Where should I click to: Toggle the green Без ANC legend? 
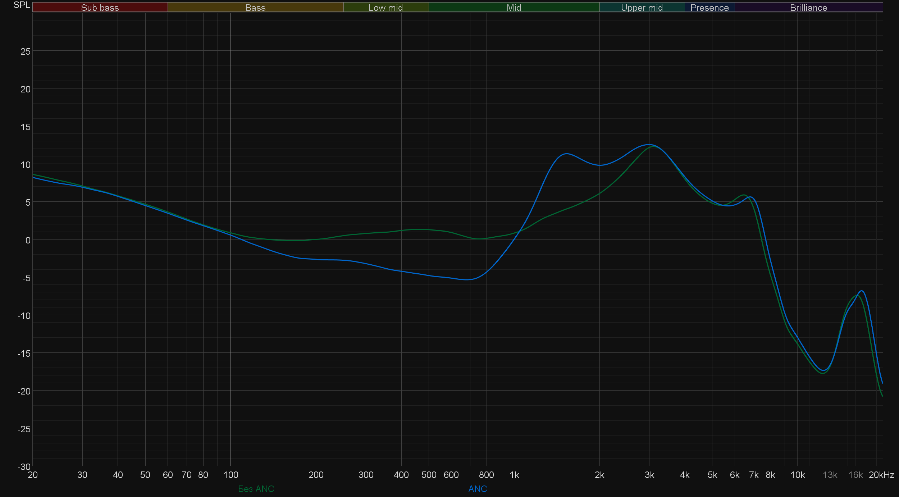tap(256, 489)
